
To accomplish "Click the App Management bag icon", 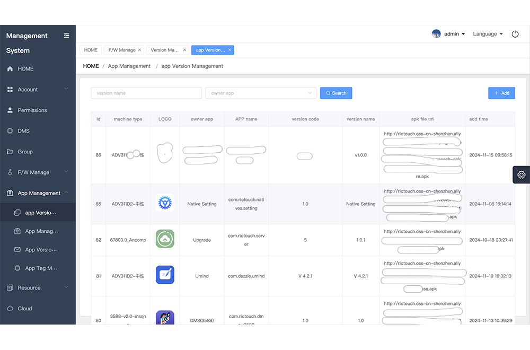I will 10,192.
